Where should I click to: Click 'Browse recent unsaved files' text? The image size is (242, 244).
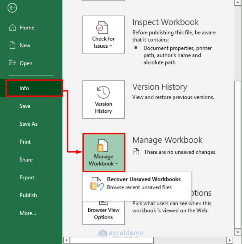[139, 187]
